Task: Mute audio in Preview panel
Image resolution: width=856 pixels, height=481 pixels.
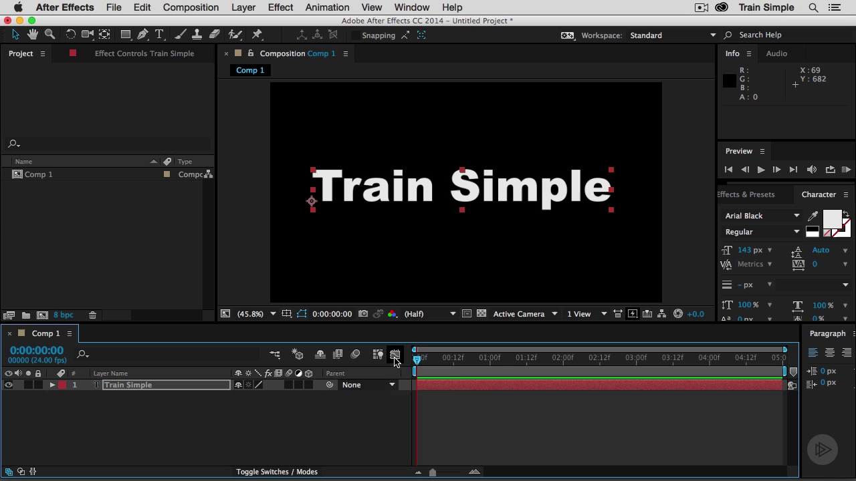Action: (x=812, y=170)
